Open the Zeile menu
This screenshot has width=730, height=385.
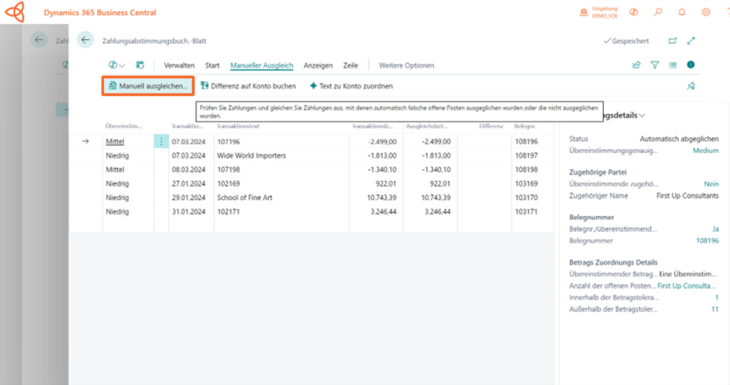pos(351,65)
